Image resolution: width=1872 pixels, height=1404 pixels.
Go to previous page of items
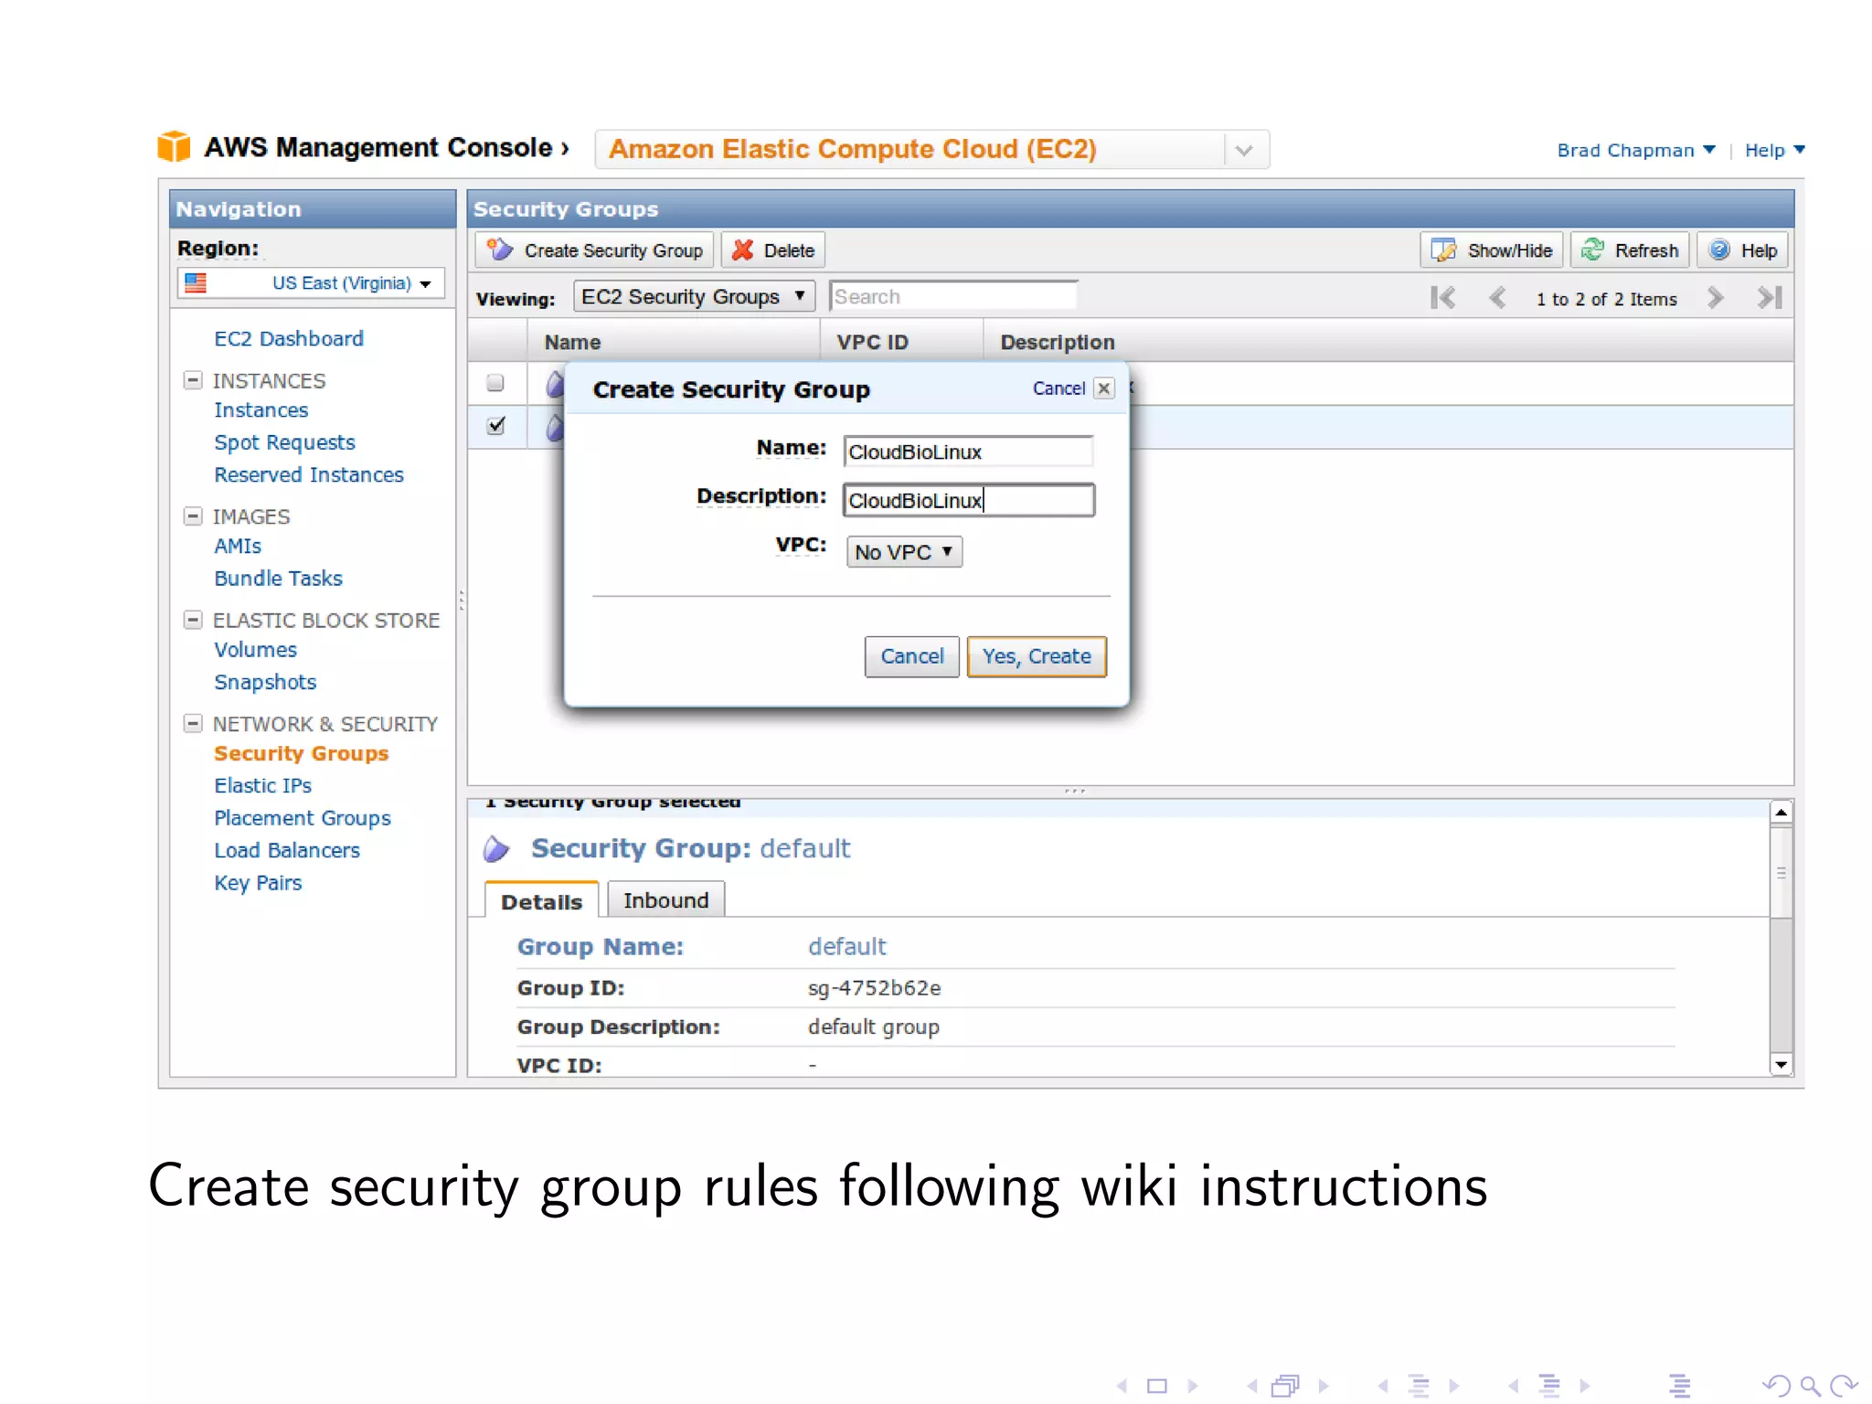pyautogui.click(x=1497, y=298)
